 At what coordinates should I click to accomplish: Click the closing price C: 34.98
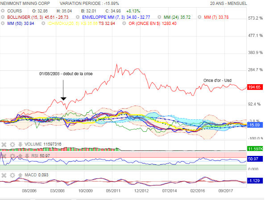(113, 11)
